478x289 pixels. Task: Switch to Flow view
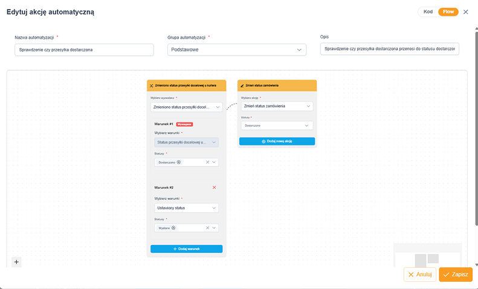point(448,11)
